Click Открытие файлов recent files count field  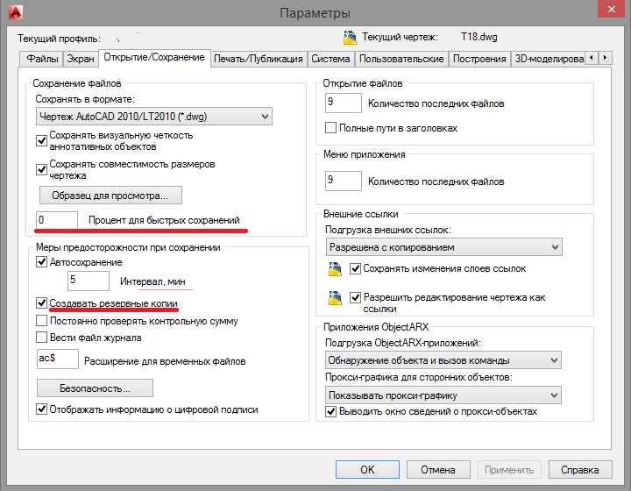click(x=344, y=103)
